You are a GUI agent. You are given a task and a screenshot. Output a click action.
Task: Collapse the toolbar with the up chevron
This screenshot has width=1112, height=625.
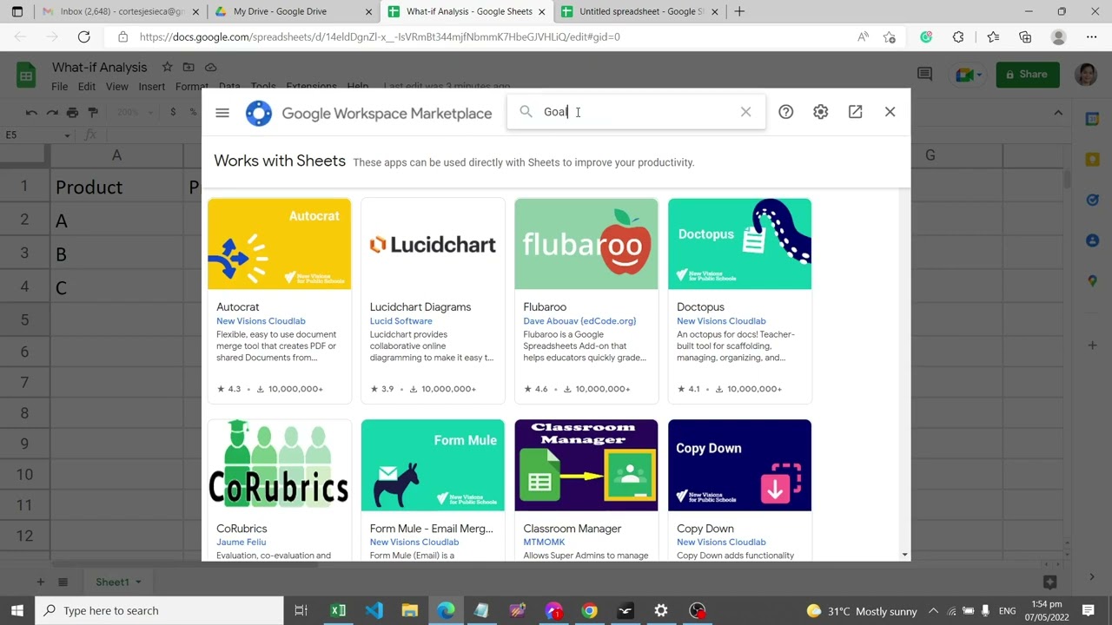(1058, 112)
